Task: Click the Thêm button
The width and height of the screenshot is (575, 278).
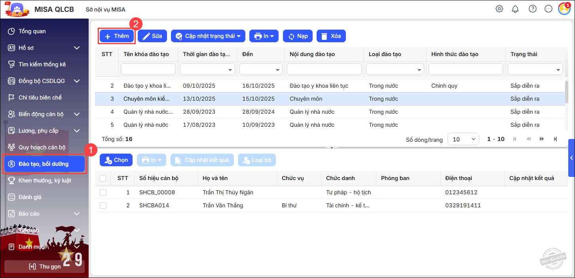Action: [117, 36]
